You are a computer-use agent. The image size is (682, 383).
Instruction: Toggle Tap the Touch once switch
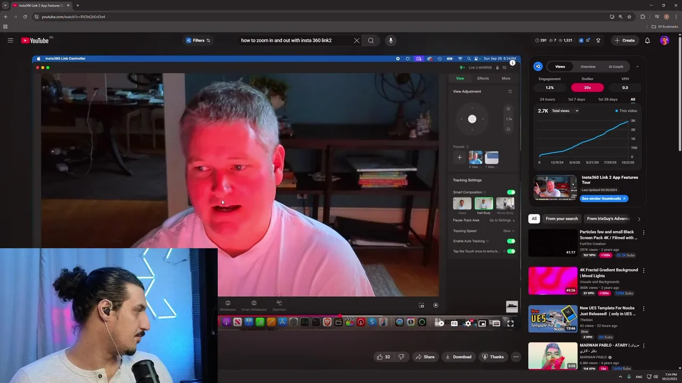click(511, 251)
